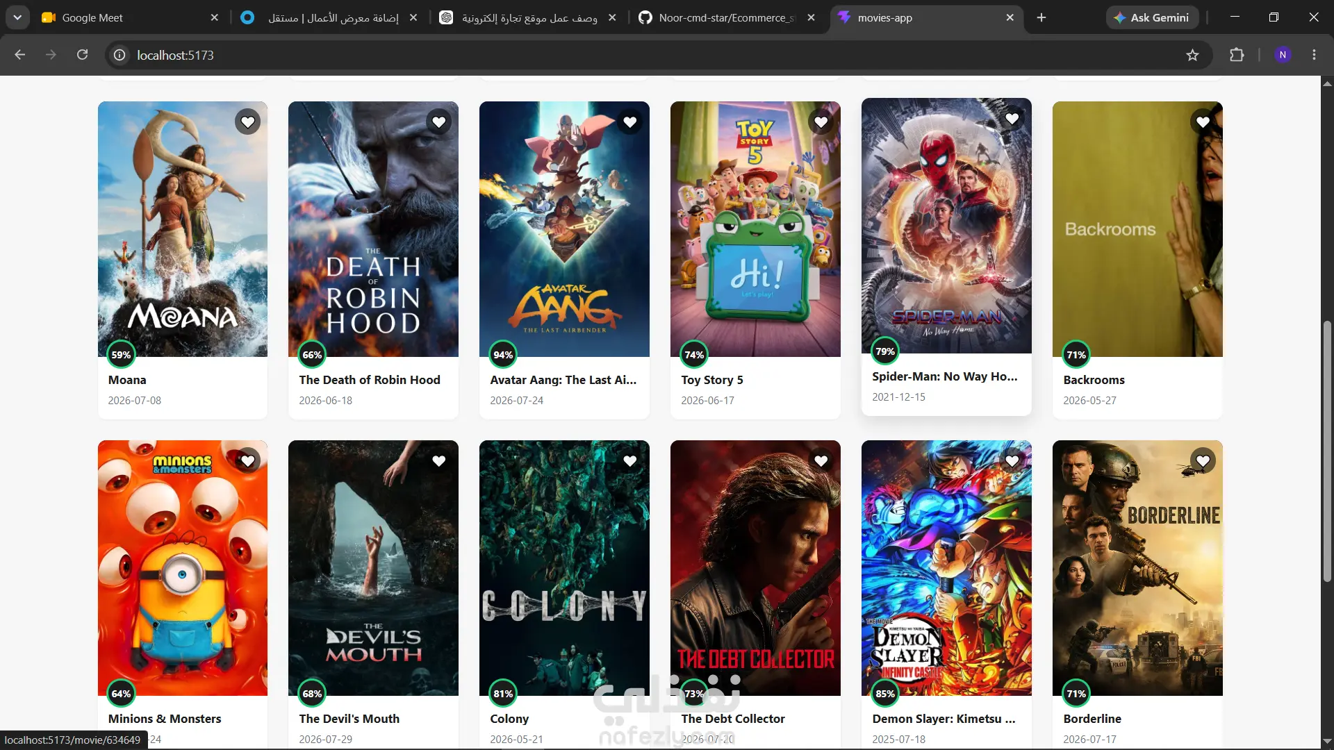
Task: Click Toy Story 5 release date 2026-06-17
Action: pyautogui.click(x=707, y=401)
